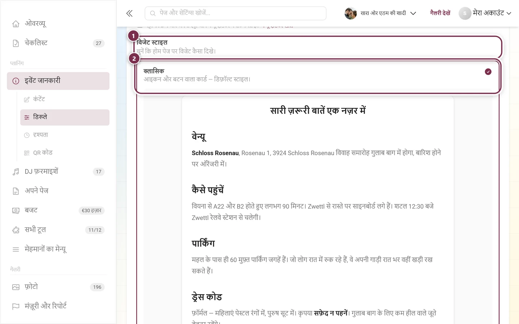519x324 pixels.
Task: Click the QR code icon in sidebar
Action: click(x=27, y=153)
